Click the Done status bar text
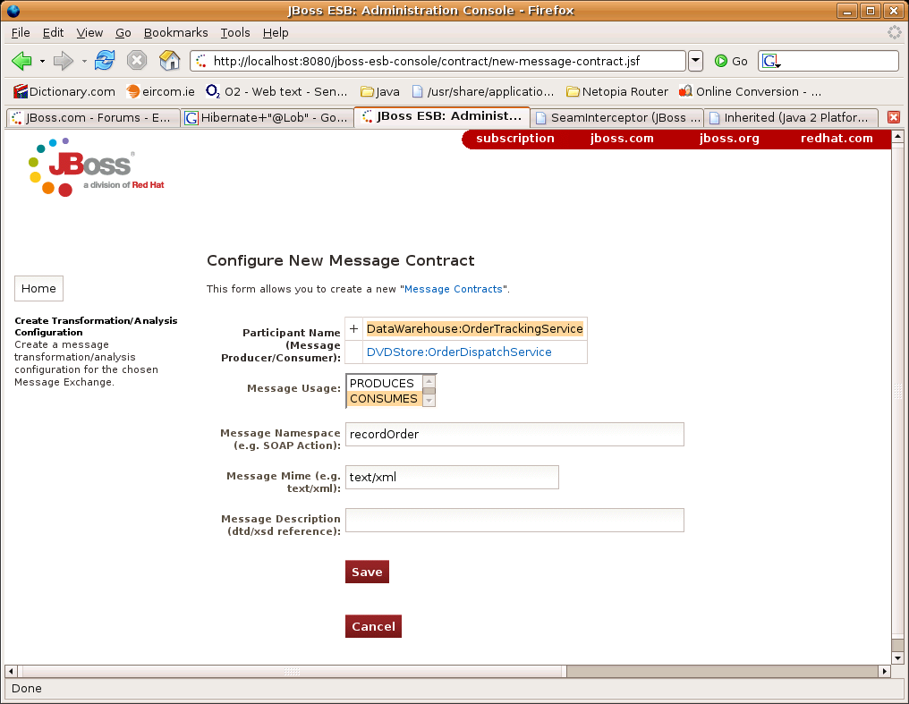Viewport: 909px width, 704px height. point(27,689)
